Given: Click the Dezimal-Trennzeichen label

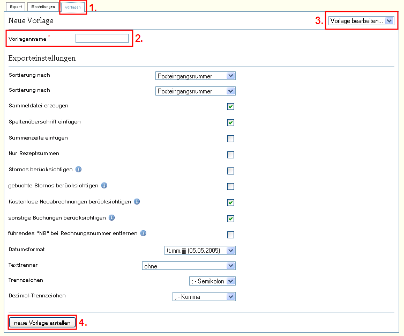Looking at the screenshot, I should (x=37, y=296).
